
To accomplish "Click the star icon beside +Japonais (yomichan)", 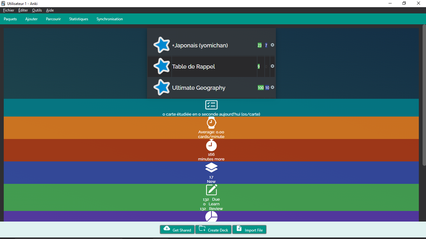I will [x=162, y=45].
